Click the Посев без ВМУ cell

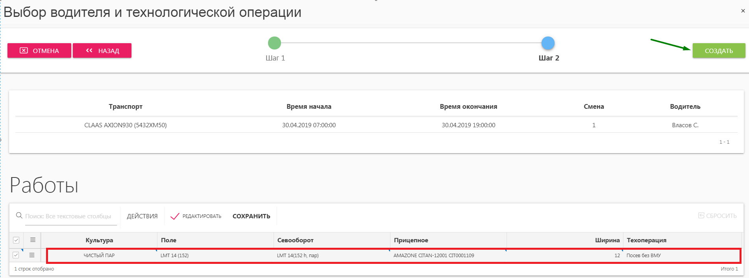682,256
